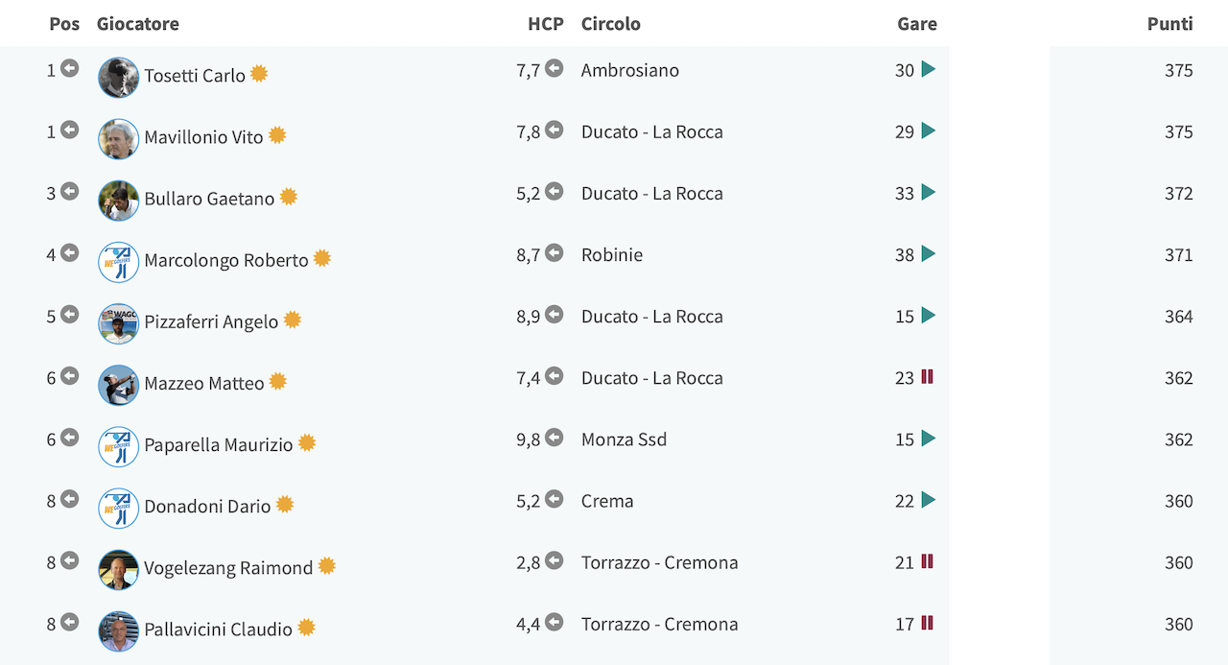Expand Marcolongo Roberto's 38 gare with green triangle
The width and height of the screenshot is (1228, 665).
(x=928, y=253)
